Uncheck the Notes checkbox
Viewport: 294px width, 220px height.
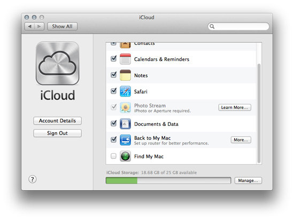click(x=114, y=75)
